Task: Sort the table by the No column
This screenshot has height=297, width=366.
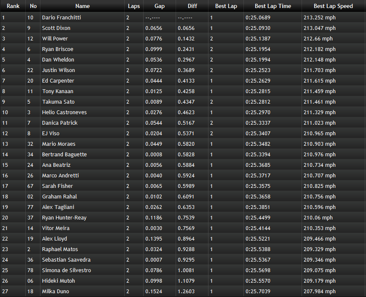Action: click(x=33, y=6)
